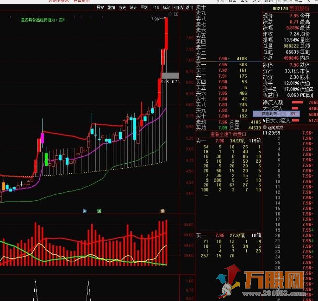This screenshot has width=318, height=301.
Task: Click the gray price range box 6.58-6.72
Action: pos(170,75)
